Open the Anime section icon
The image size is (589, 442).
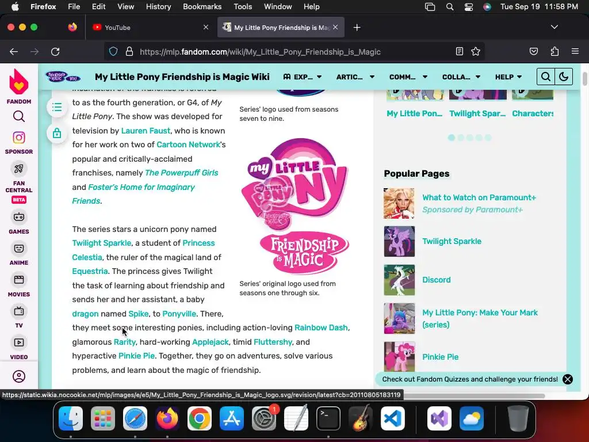19,249
